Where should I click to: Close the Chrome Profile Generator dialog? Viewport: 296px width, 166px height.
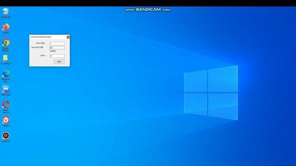(x=68, y=37)
